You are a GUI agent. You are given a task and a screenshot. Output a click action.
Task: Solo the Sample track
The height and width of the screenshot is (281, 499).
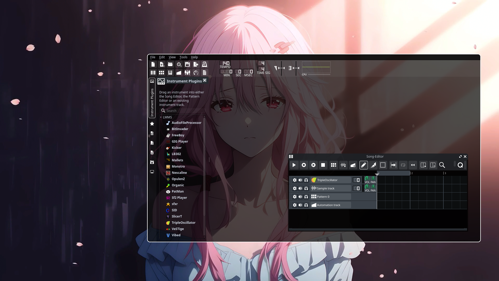306,188
